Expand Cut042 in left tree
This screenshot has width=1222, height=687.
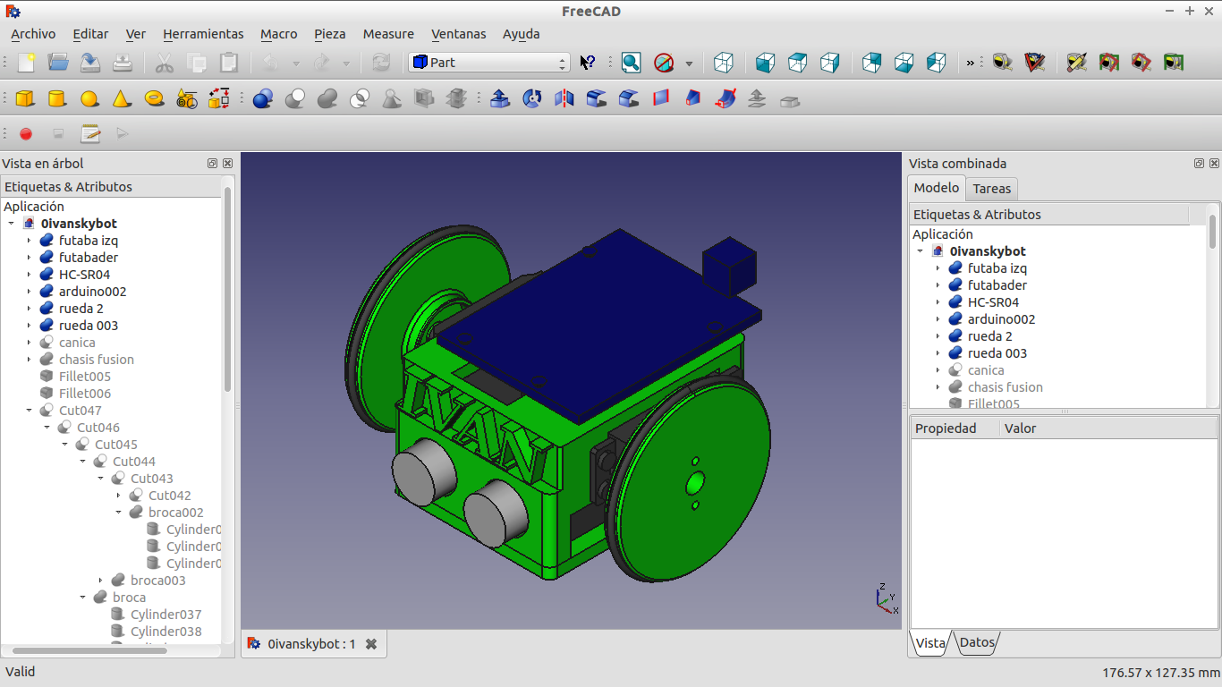click(x=118, y=496)
